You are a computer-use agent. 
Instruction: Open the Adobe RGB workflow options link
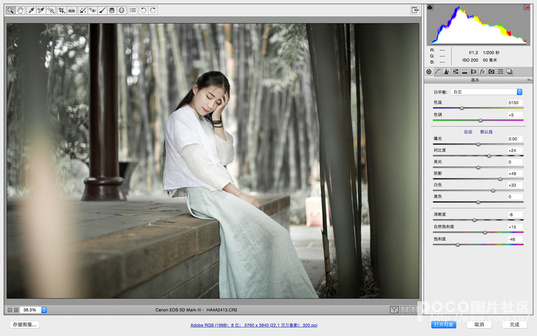click(x=253, y=325)
